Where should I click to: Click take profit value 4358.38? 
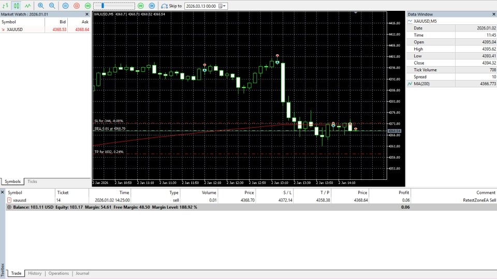click(323, 200)
